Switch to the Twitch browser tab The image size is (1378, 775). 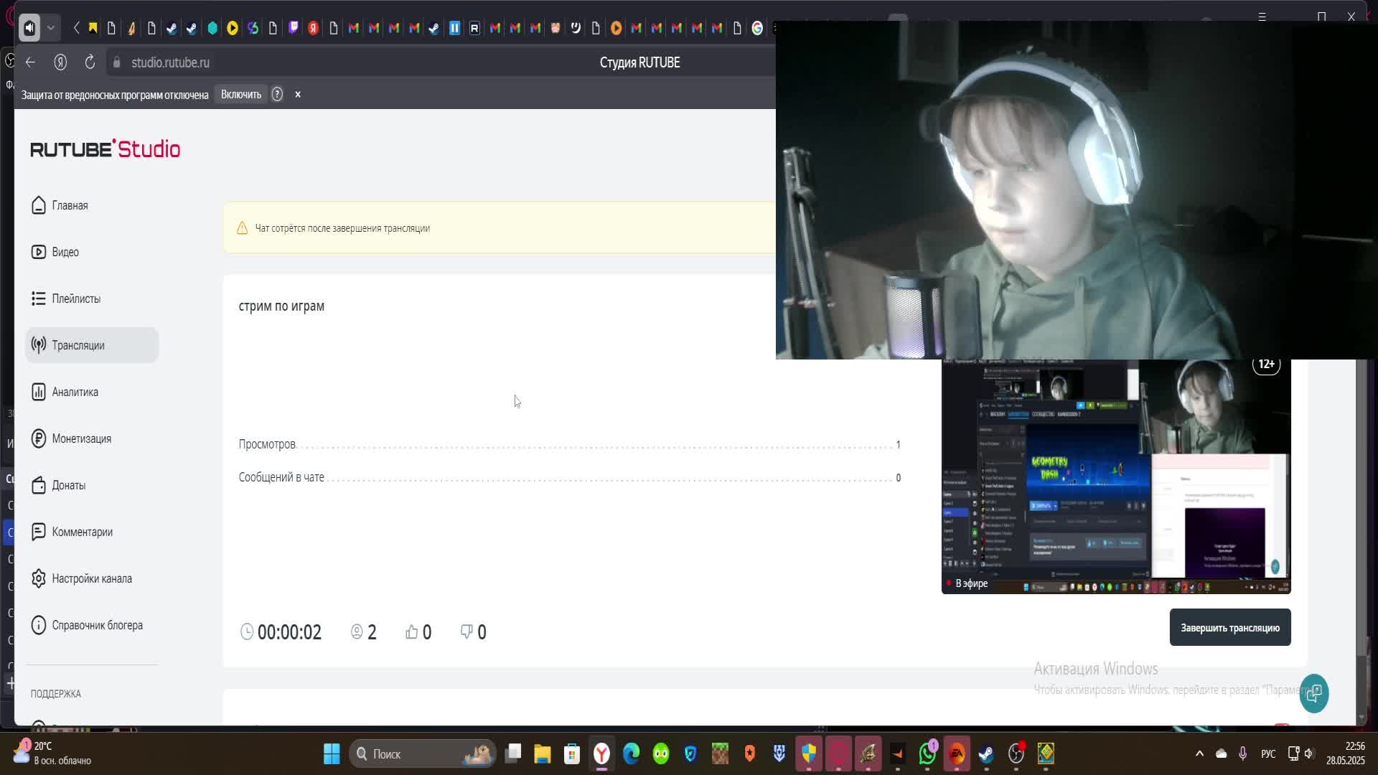pyautogui.click(x=294, y=28)
